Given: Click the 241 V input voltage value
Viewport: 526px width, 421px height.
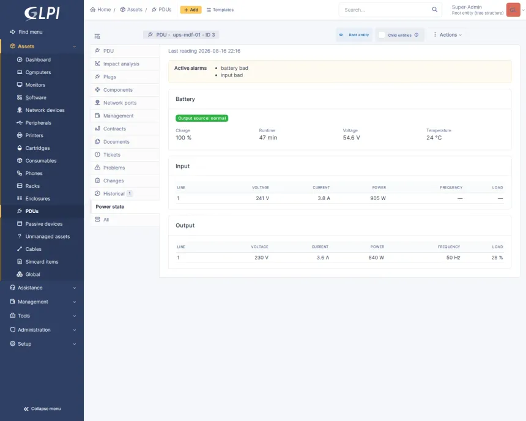Looking at the screenshot, I should click(x=262, y=198).
